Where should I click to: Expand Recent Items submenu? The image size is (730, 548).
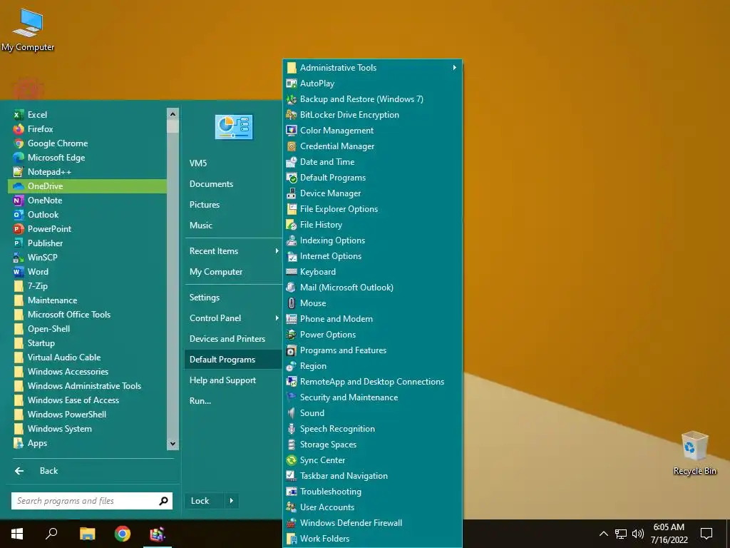click(233, 251)
